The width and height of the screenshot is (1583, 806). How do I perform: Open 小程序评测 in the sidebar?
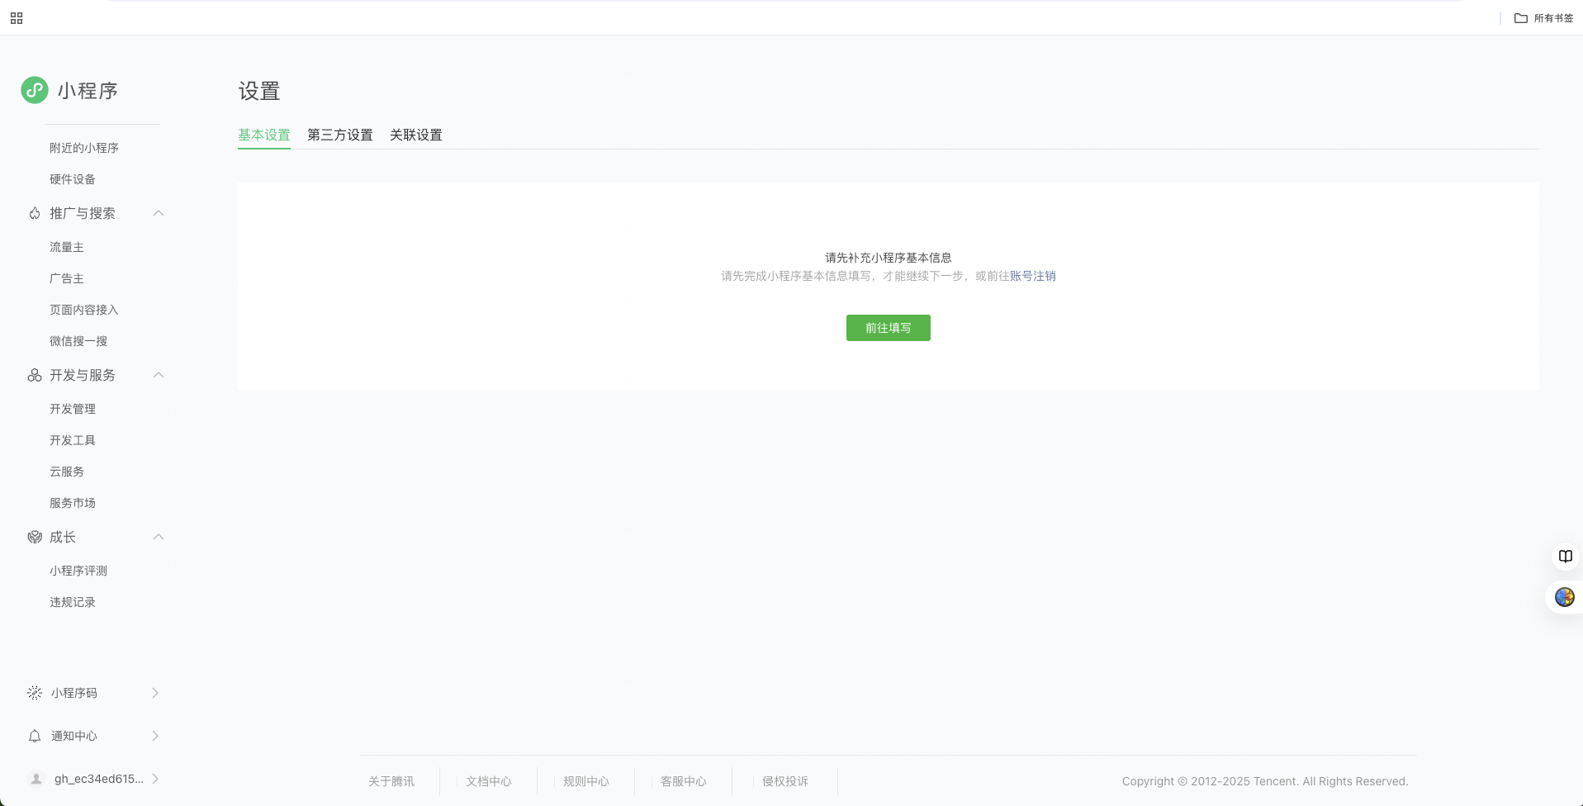78,571
